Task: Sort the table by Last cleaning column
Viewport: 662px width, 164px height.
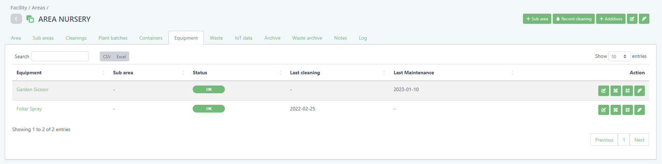Action: pyautogui.click(x=305, y=73)
